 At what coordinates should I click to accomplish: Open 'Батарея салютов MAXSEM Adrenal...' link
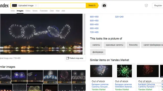point(124,85)
